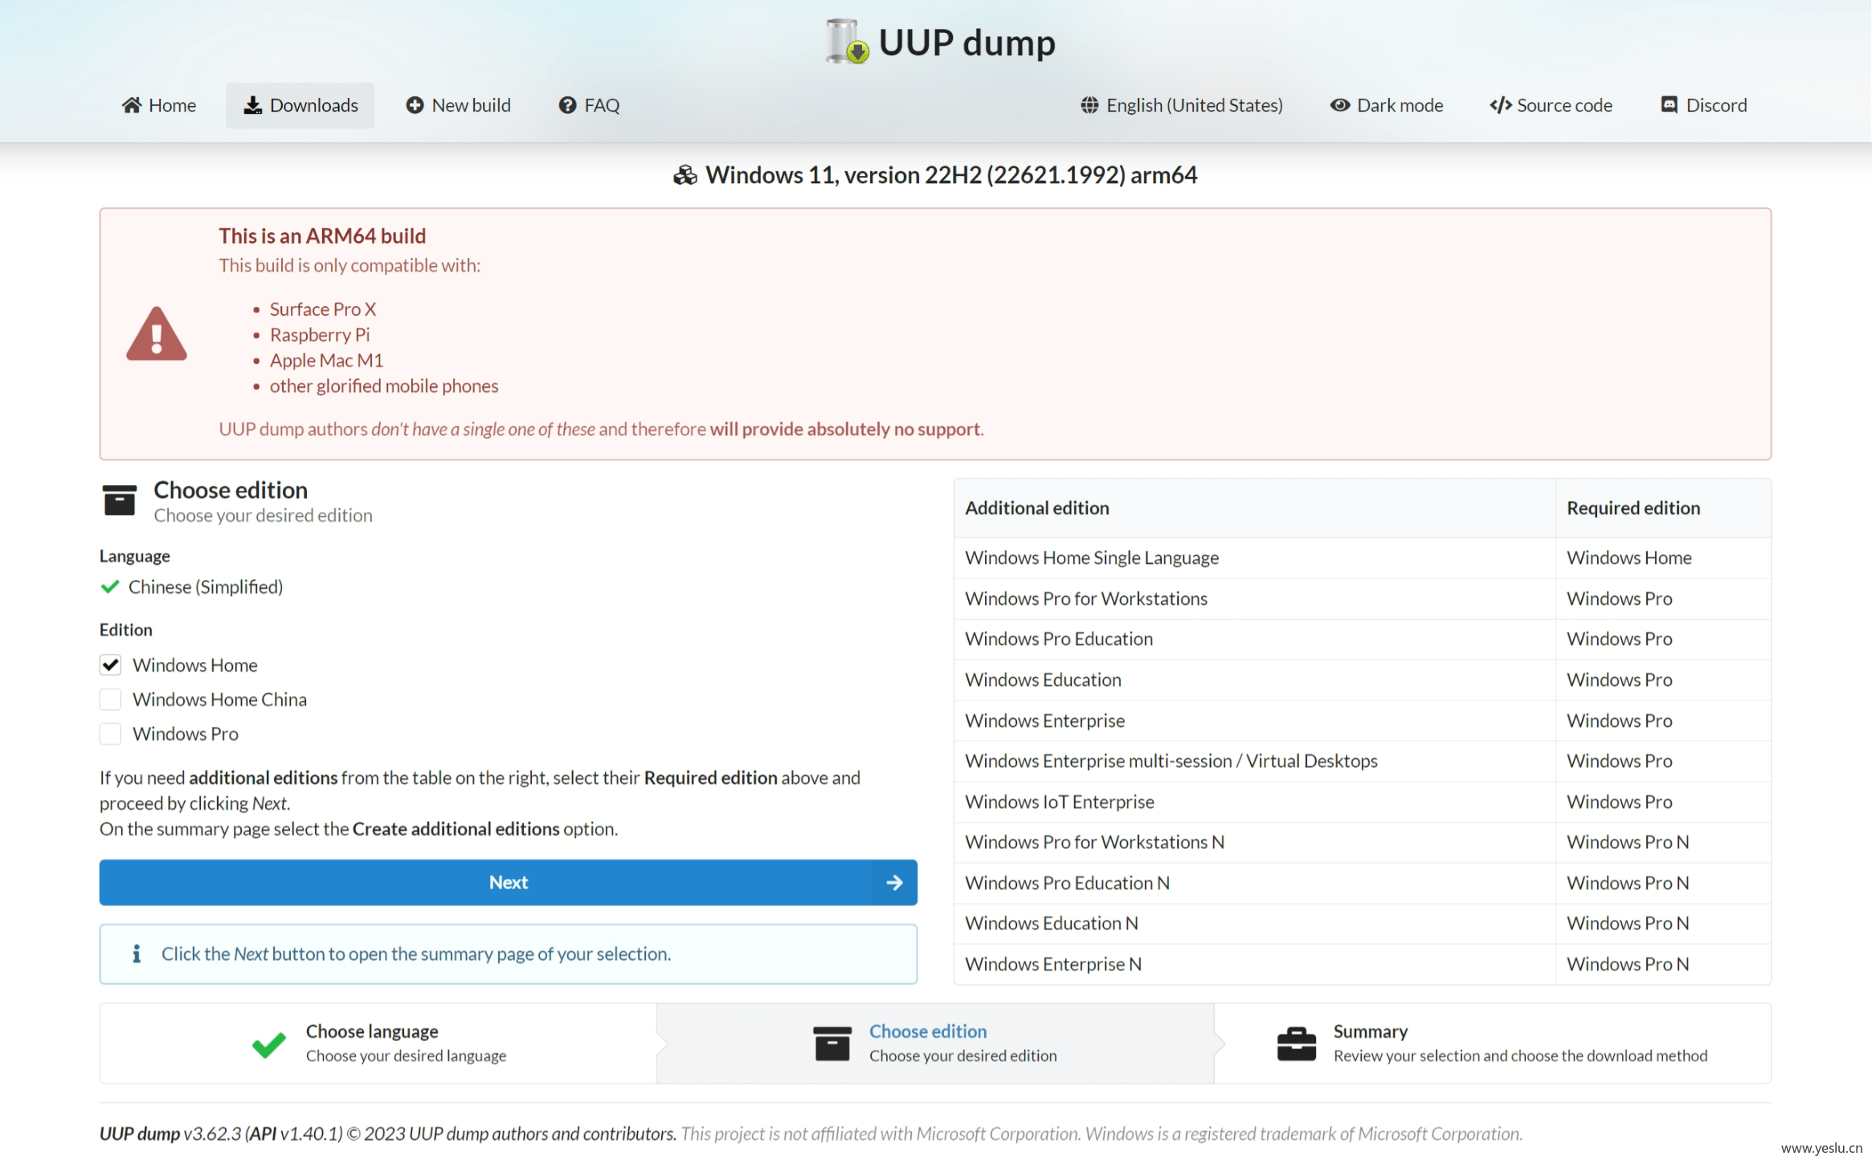Viewport: 1872px width, 1164px height.
Task: Click the UUP dump title text
Action: pyautogui.click(x=967, y=43)
